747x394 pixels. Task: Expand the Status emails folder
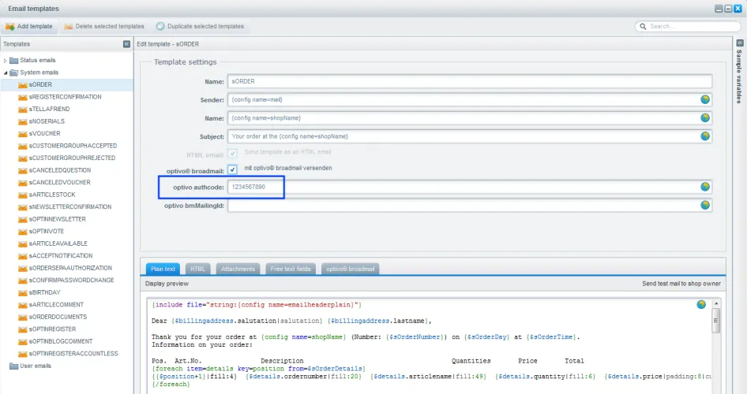[6, 61]
